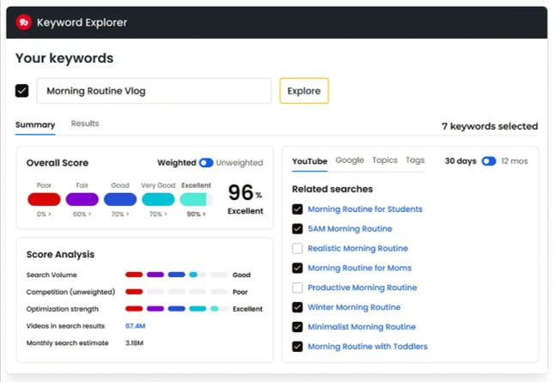Open the Winter Morning Routine link
The height and width of the screenshot is (382, 554).
click(x=354, y=307)
